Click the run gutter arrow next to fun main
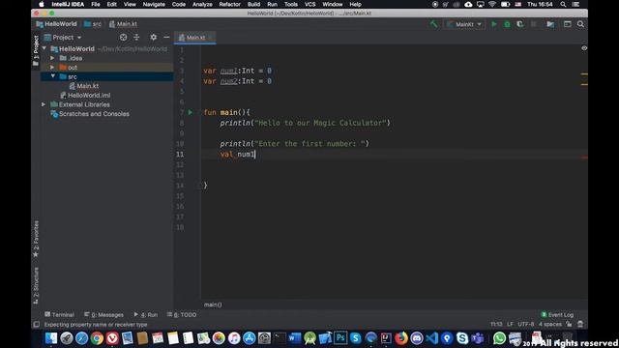 [x=190, y=112]
